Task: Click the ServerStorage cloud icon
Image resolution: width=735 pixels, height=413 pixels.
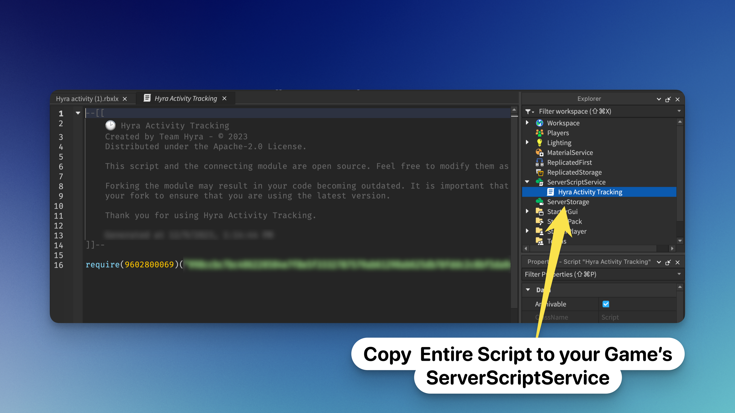Action: coord(539,202)
